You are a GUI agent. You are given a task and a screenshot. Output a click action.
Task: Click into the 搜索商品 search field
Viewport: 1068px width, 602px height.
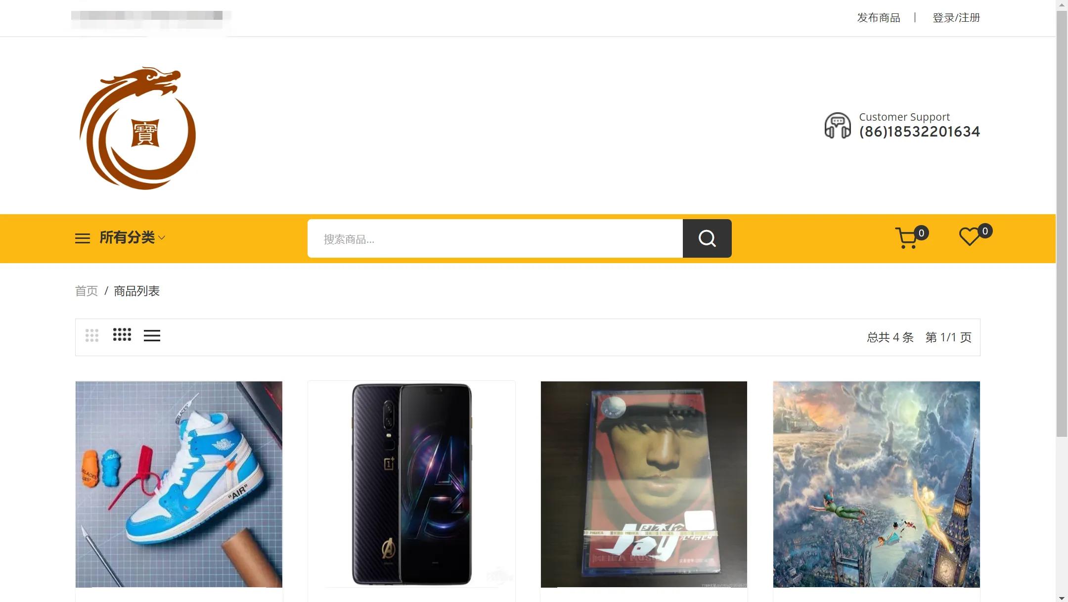coord(494,239)
